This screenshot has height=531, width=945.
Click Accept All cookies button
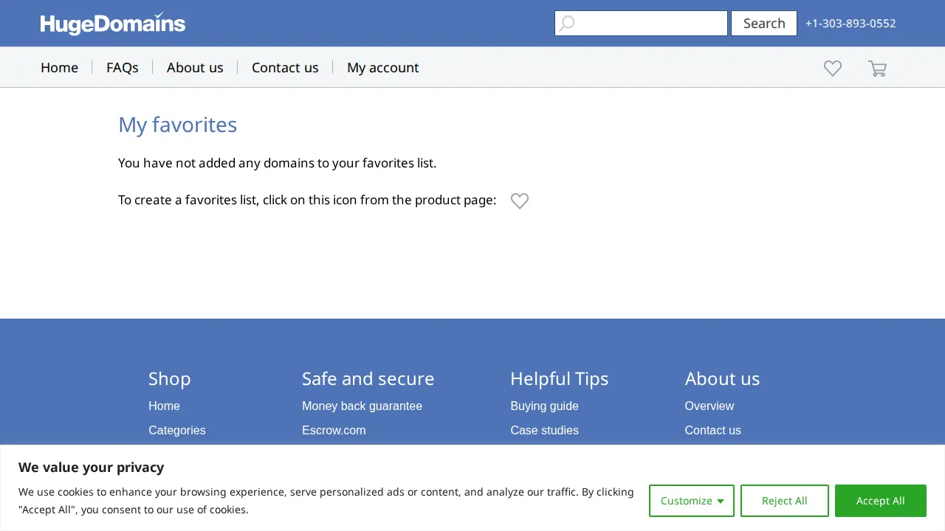tap(881, 501)
